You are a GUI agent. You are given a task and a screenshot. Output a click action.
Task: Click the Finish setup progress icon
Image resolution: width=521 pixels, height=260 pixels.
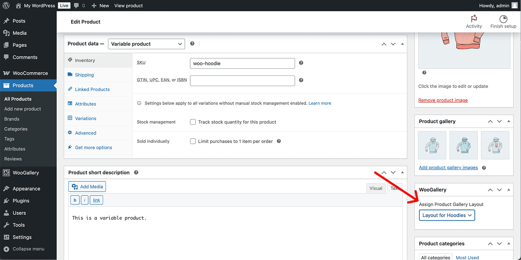click(x=503, y=19)
